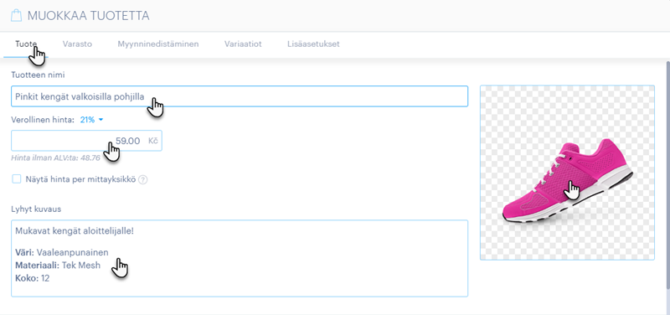This screenshot has width=670, height=315.
Task: Open the 21% tax rate dropdown
Action: coord(91,120)
